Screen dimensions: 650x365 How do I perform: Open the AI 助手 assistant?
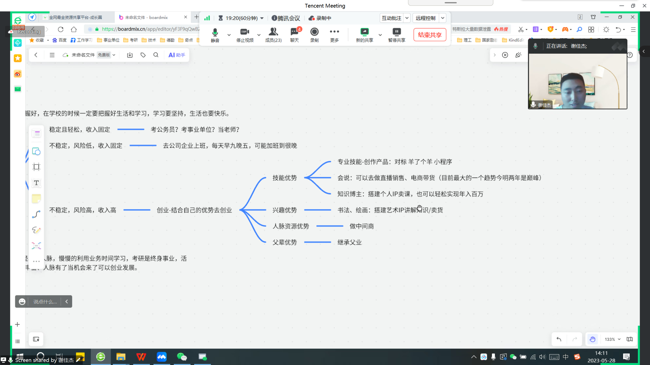click(177, 55)
